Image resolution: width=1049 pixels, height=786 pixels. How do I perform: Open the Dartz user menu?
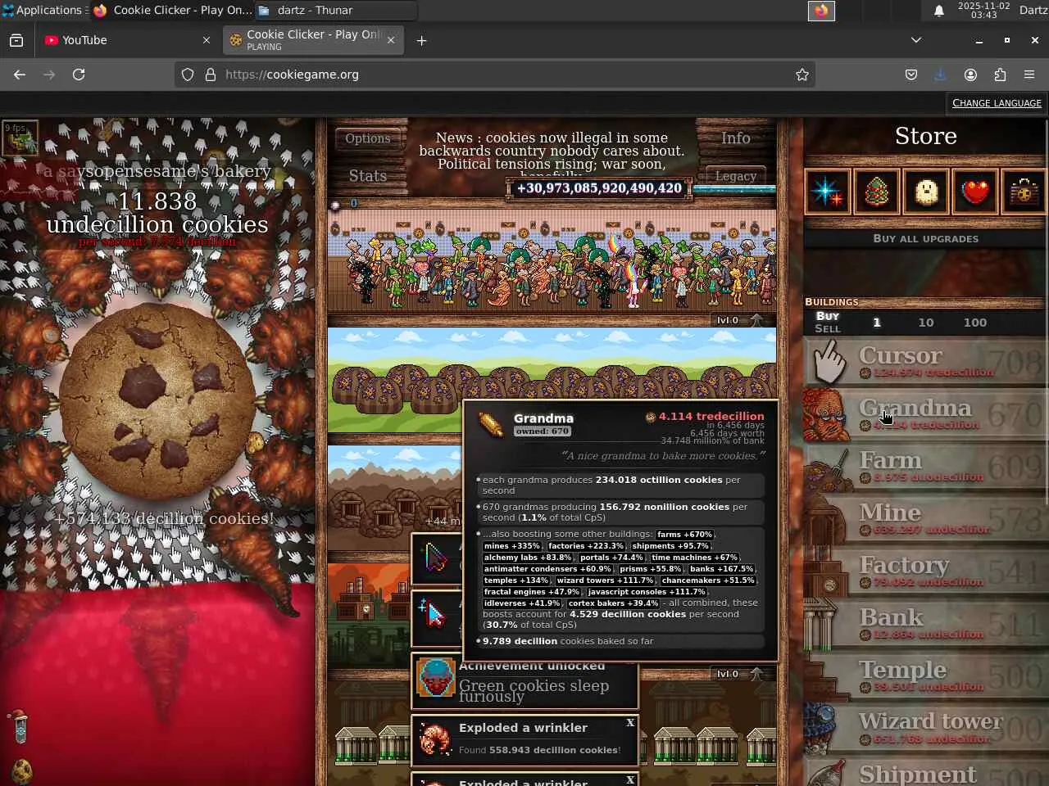click(1033, 11)
